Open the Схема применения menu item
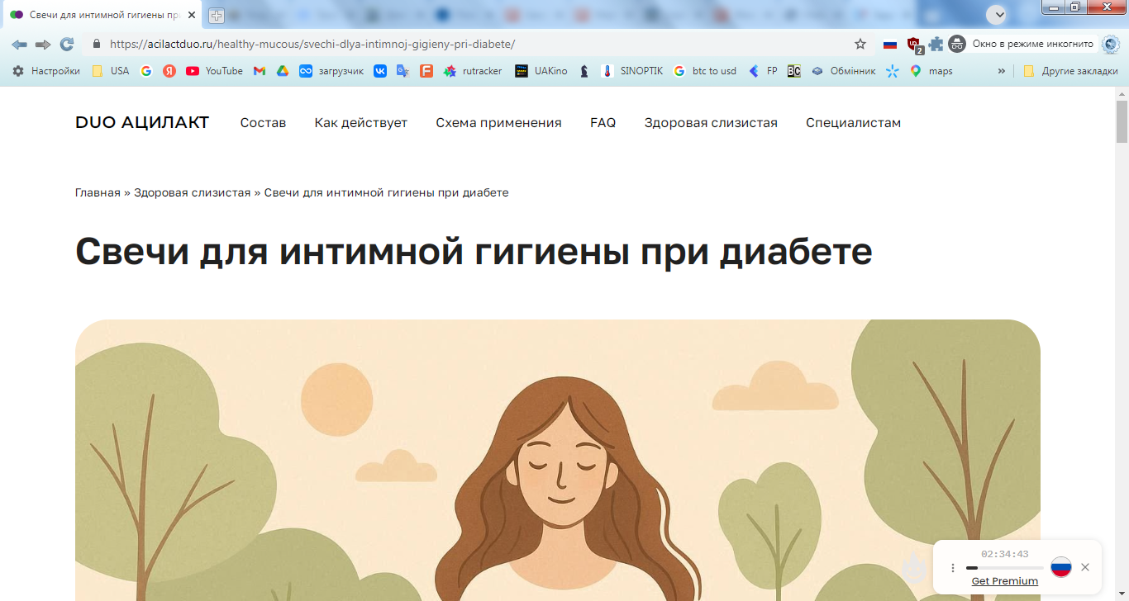The height and width of the screenshot is (601, 1129). coord(499,123)
